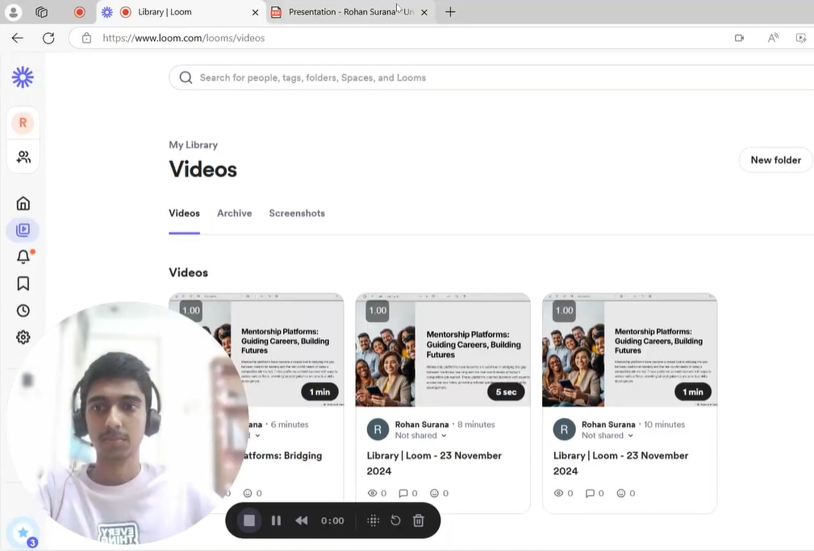Screen dimensions: 814x551
Task: Expand the 'Not shared' dropdown on 10 minutes video
Action: 607,436
